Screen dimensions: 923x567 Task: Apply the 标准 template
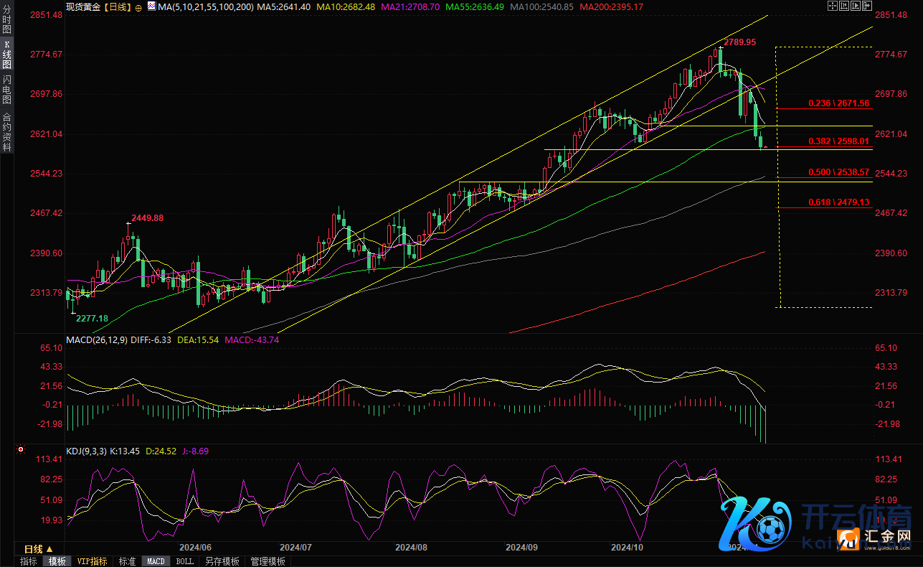coord(127,561)
